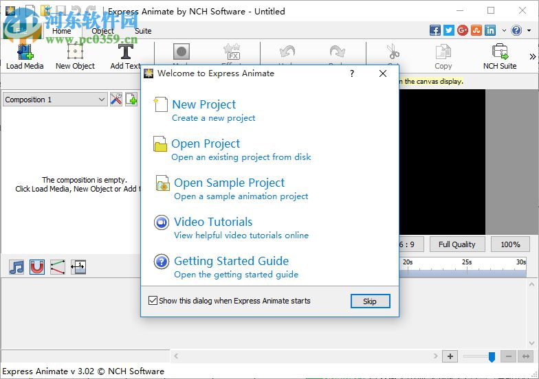The width and height of the screenshot is (539, 379).
Task: Click the 20s mark on timeline ruler
Action: [x=408, y=262]
